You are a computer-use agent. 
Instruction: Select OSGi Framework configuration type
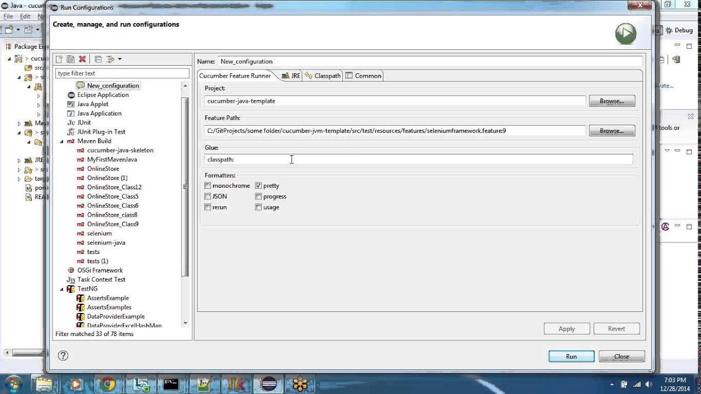point(100,270)
